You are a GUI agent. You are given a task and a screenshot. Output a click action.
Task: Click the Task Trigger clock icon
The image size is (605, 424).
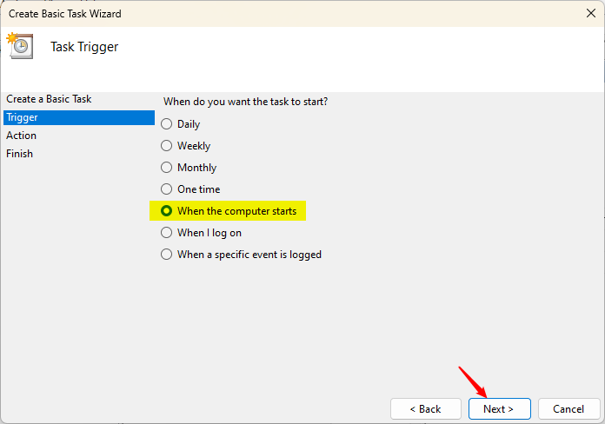tap(20, 45)
